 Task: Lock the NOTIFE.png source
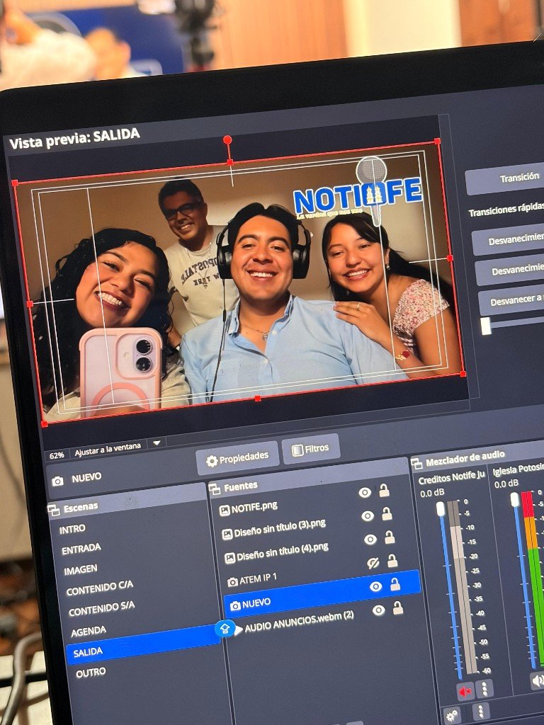[384, 490]
